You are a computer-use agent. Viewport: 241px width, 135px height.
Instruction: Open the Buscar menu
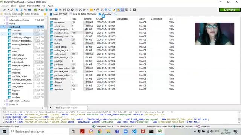point(22,6)
